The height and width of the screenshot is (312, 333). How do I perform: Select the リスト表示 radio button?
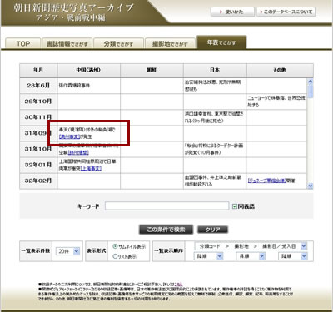pyautogui.click(x=115, y=256)
